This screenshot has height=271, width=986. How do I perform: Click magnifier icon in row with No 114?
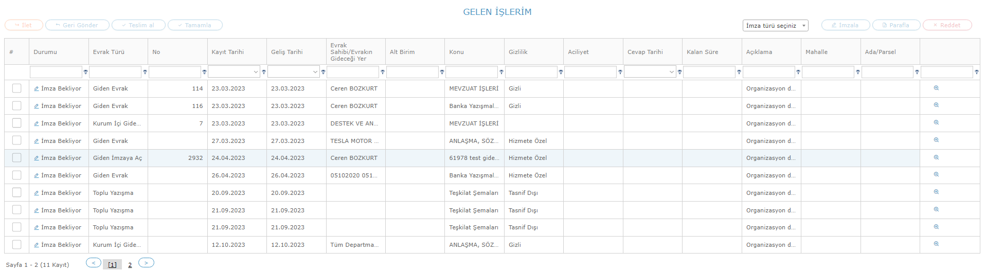[936, 88]
